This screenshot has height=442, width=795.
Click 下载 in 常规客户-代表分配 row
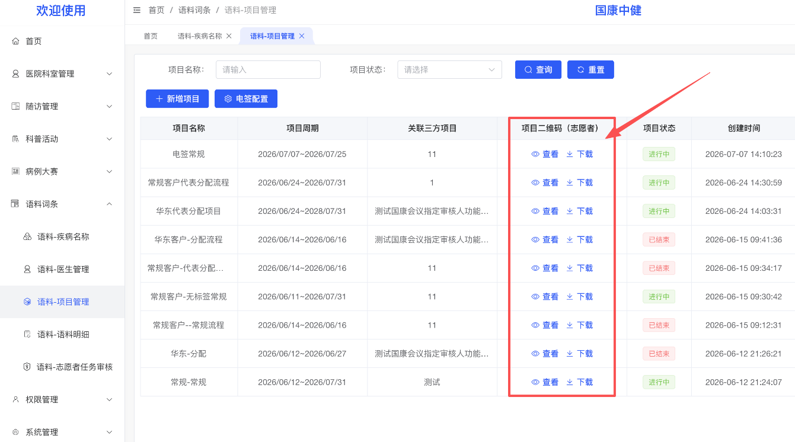(x=585, y=268)
